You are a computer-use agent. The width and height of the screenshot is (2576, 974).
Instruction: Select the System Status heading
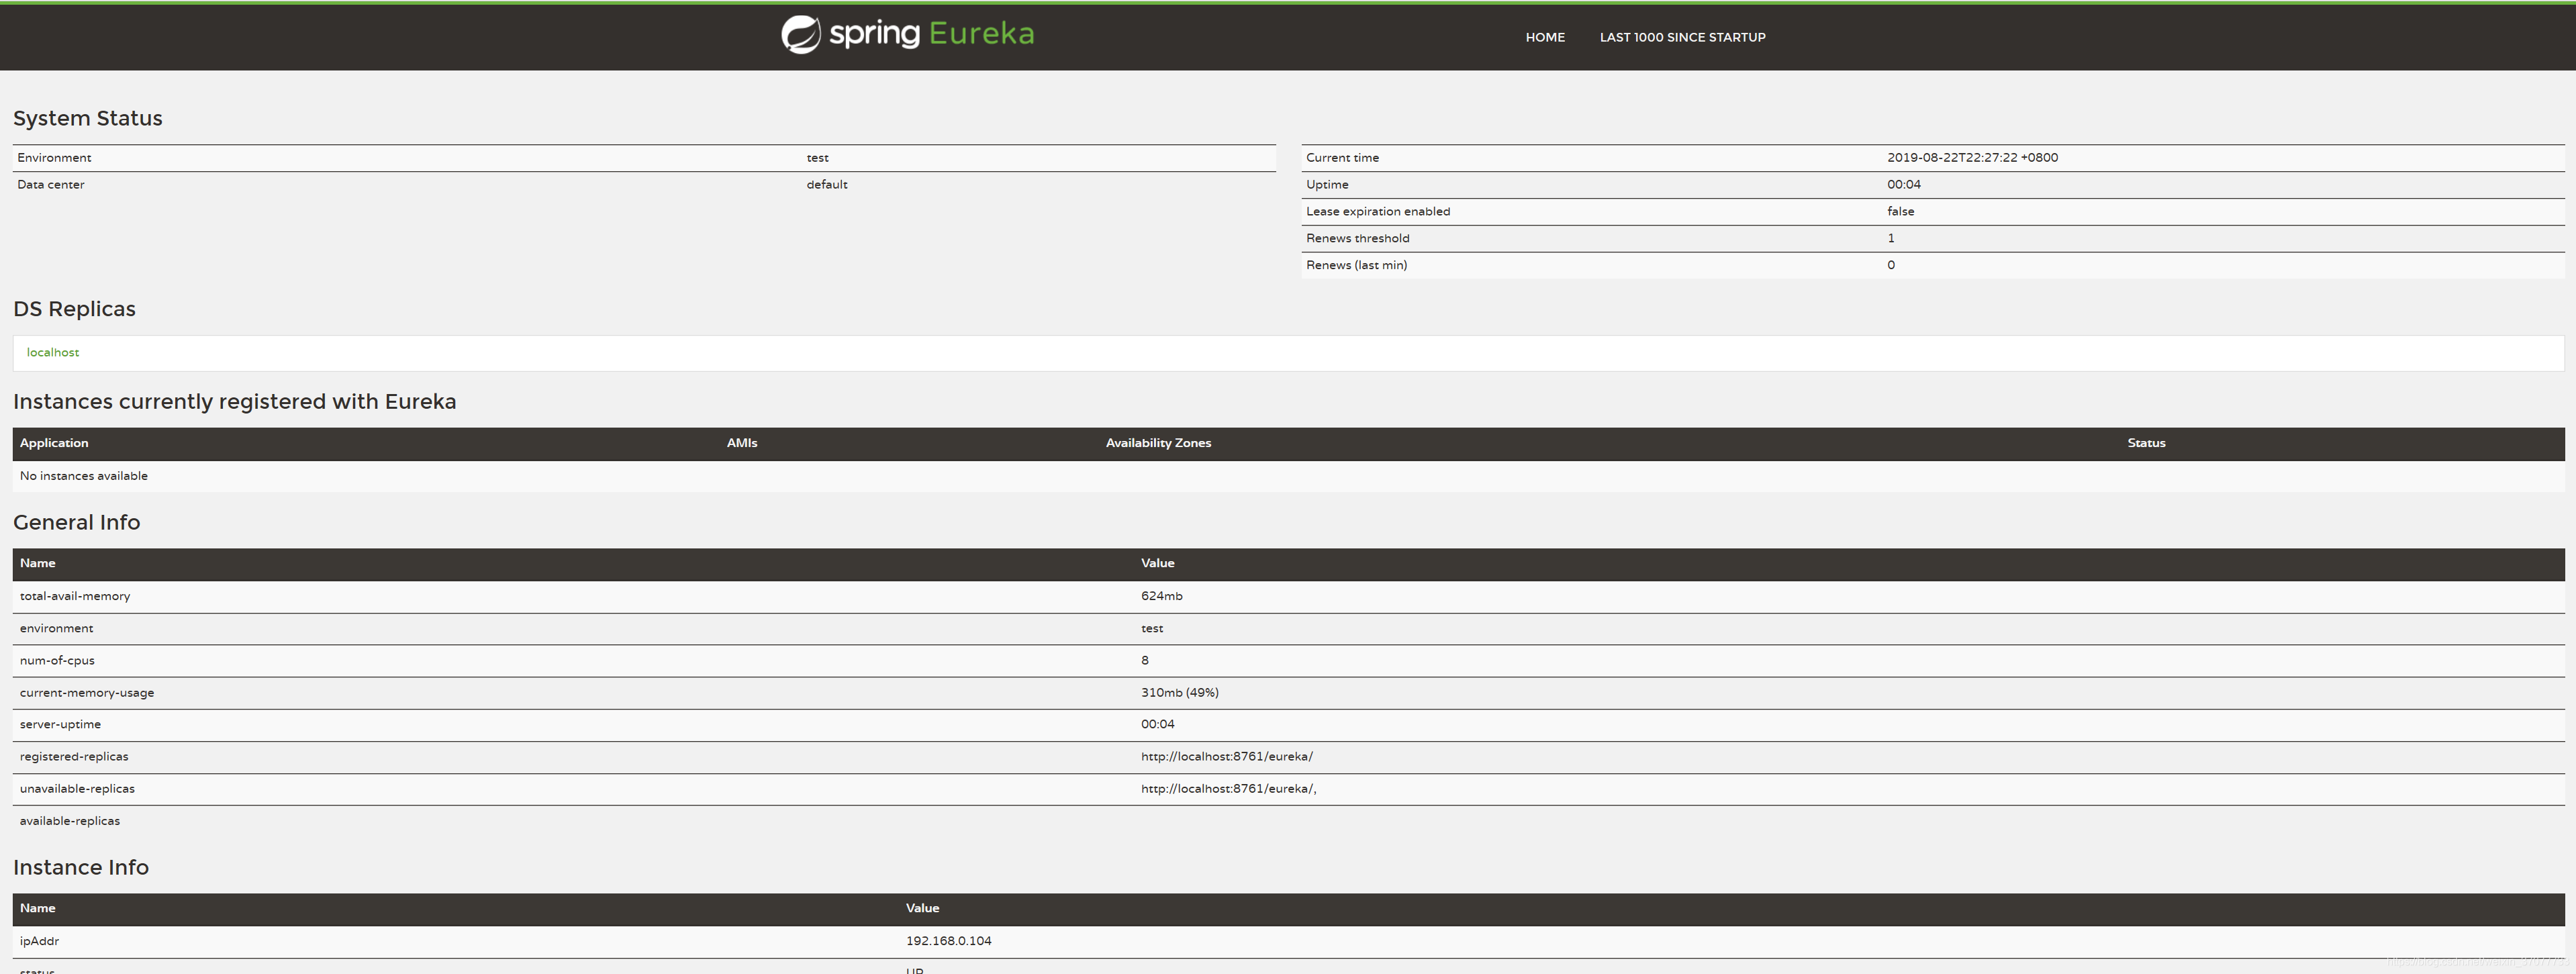(x=88, y=118)
